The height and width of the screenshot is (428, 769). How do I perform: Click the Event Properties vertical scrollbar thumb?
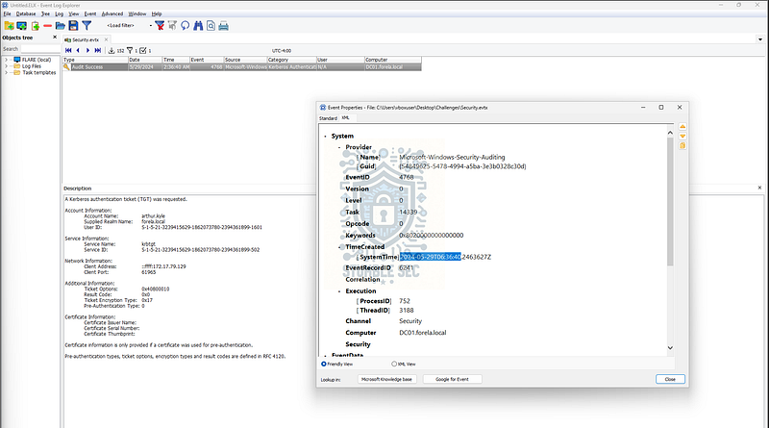pyautogui.click(x=670, y=201)
